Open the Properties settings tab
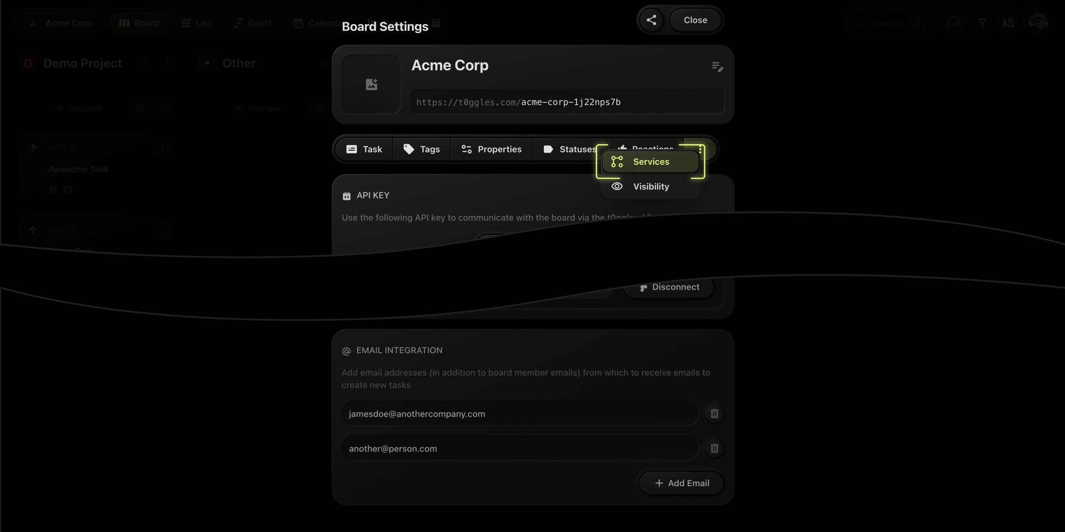1065x532 pixels. pyautogui.click(x=491, y=149)
